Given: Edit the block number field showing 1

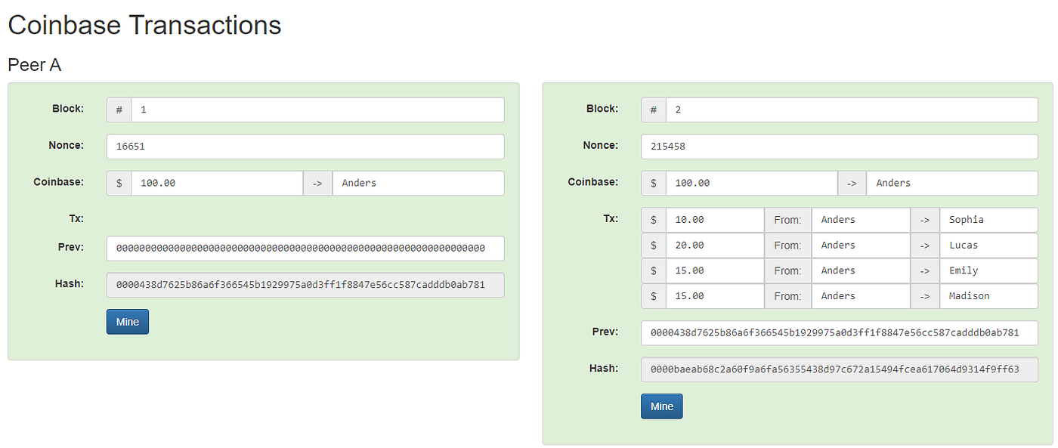Looking at the screenshot, I should point(317,110).
